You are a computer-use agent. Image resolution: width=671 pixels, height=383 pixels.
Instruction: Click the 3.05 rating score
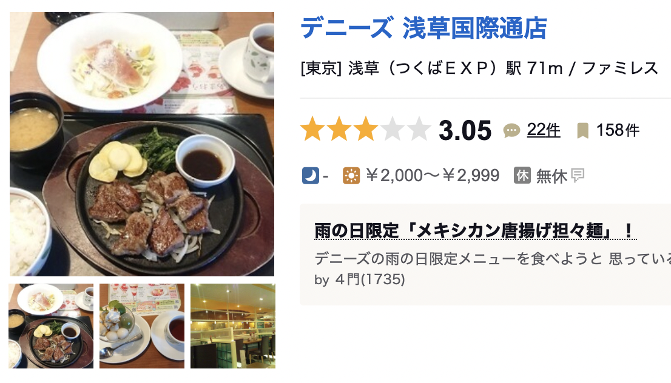tap(465, 130)
